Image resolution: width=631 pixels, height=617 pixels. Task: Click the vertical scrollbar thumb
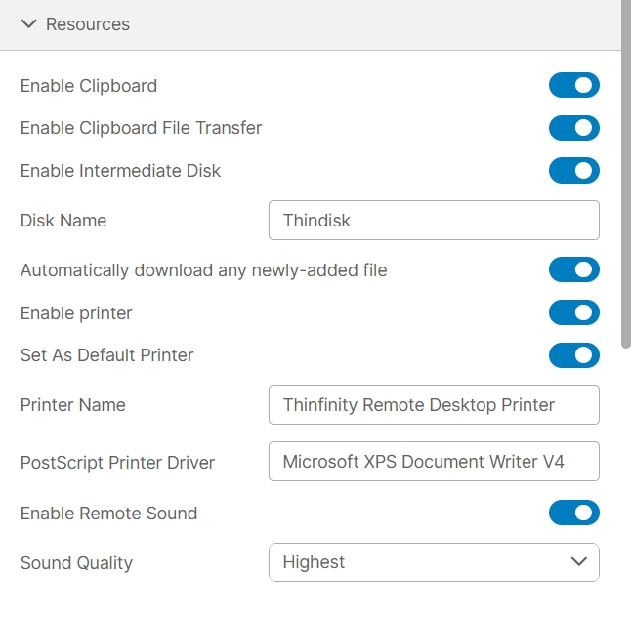pyautogui.click(x=626, y=176)
